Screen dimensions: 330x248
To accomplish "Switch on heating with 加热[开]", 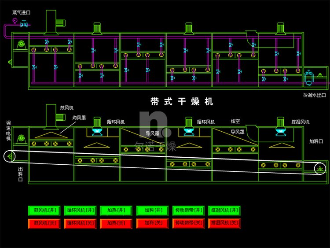I will [x=116, y=210].
